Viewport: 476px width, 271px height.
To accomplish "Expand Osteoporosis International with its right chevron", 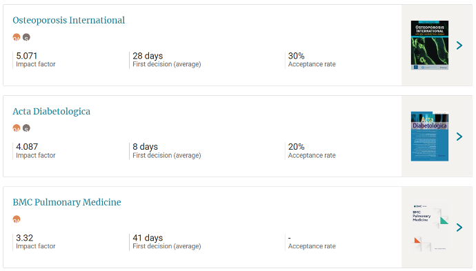I will [459, 46].
